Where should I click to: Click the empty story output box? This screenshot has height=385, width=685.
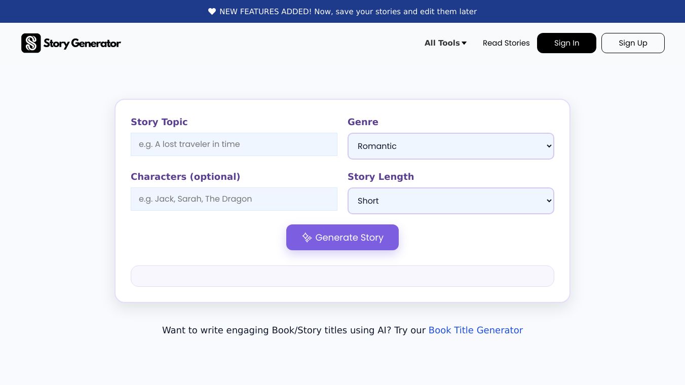(342, 276)
